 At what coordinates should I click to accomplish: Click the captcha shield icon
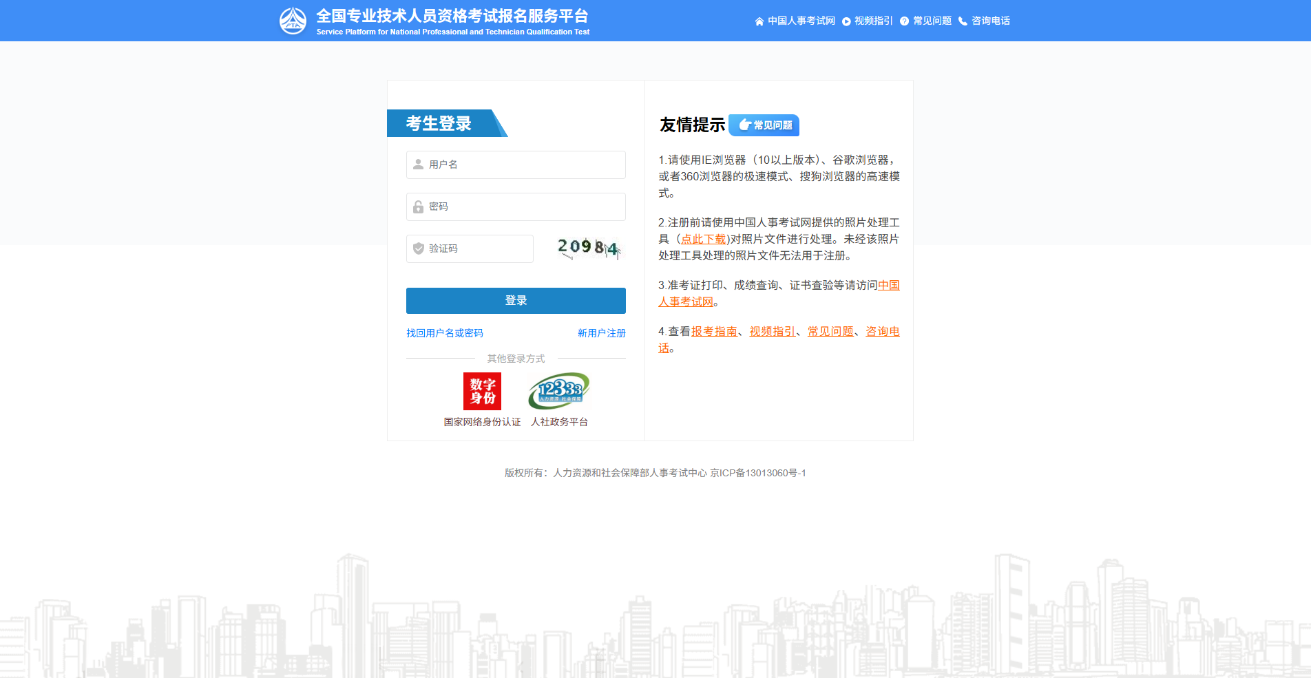(418, 248)
